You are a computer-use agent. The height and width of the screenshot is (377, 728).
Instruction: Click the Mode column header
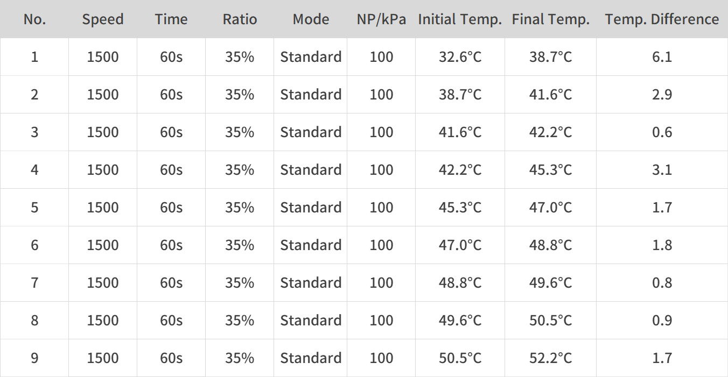click(311, 19)
